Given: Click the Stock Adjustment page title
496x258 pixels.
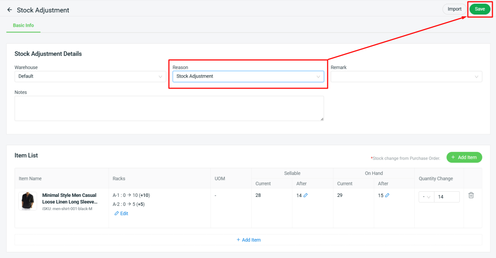Looking at the screenshot, I should click(x=43, y=10).
